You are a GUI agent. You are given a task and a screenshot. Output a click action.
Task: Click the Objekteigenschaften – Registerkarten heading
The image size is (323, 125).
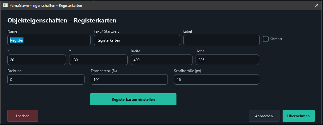(62, 21)
